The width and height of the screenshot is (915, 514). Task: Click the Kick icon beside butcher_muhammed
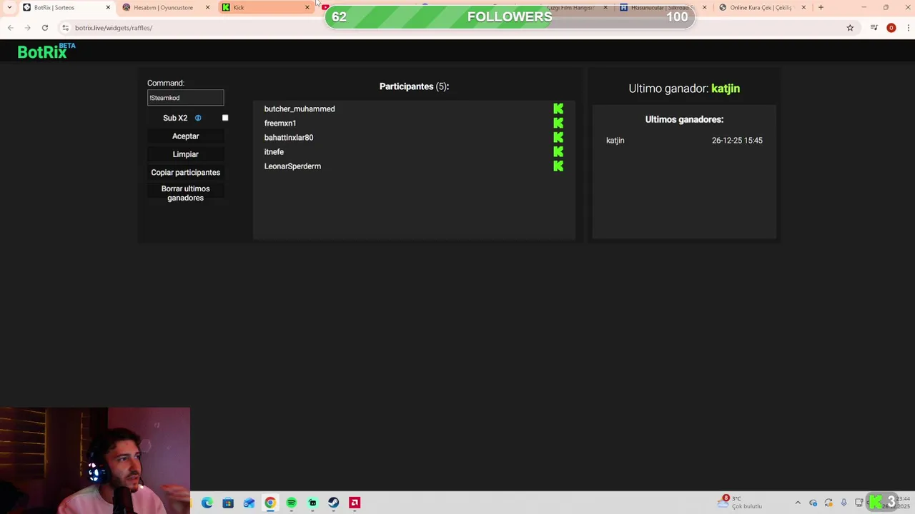[x=558, y=109]
